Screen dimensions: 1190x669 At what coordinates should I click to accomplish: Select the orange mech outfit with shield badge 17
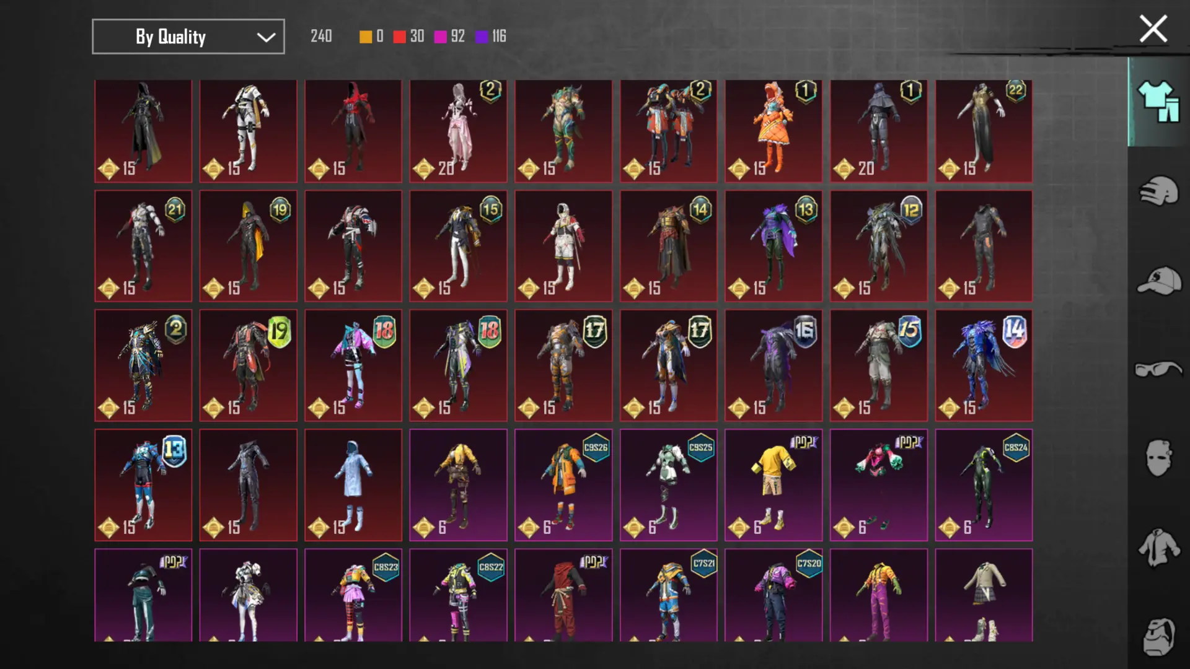point(563,365)
